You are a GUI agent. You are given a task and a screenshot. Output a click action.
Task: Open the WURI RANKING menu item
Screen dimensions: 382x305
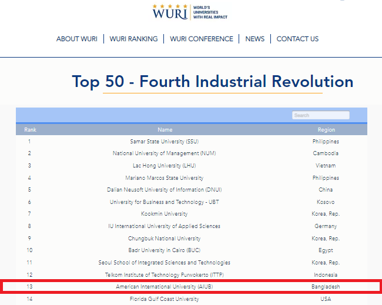point(133,39)
